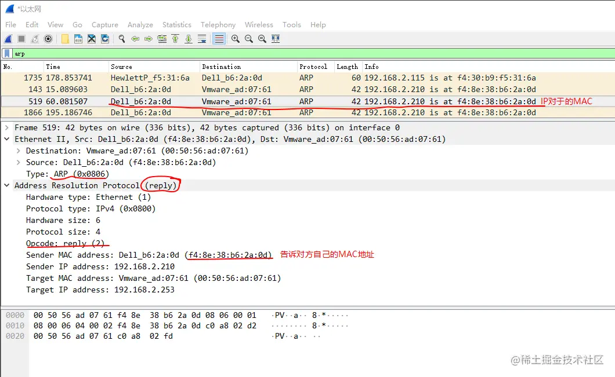615x377 pixels.
Task: Expand the Ethernet Source Dell_b6:2a:0d row
Action: tap(18, 162)
